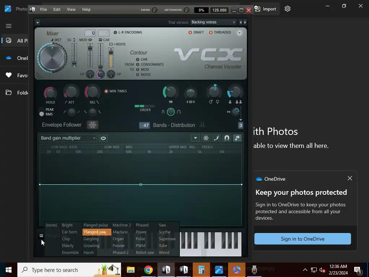Click the OneDrive cloud icon in Photos sidebar
369x277 pixels.
(x=9, y=58)
